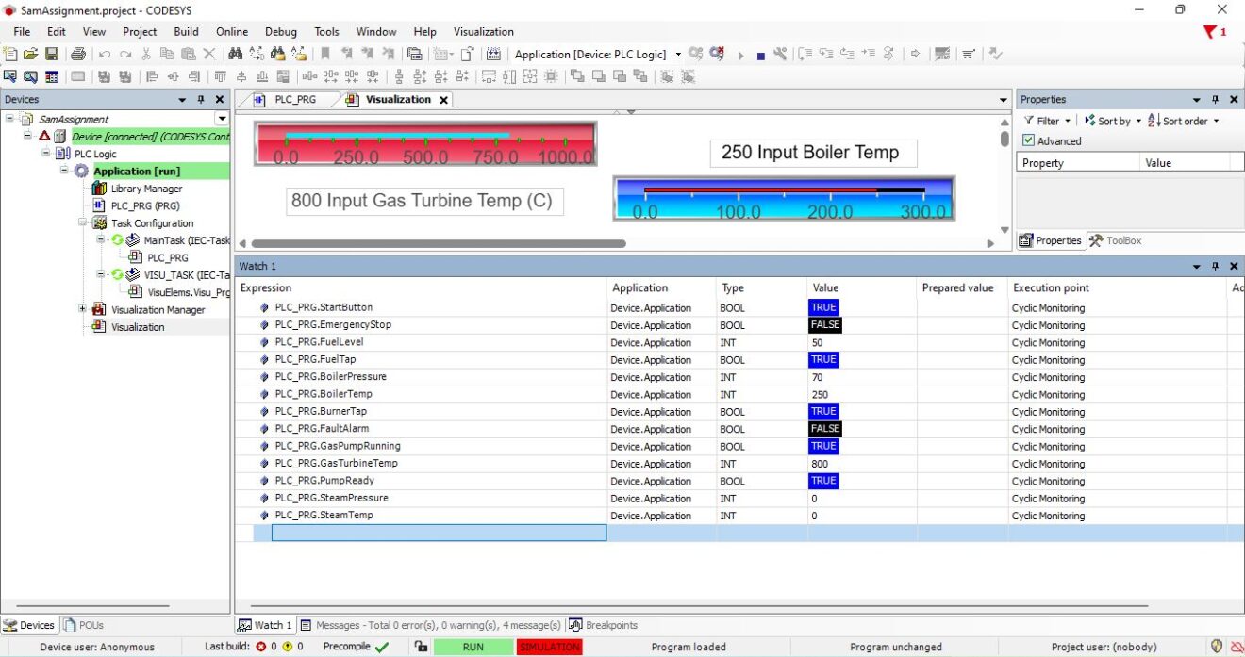Open the Debug menu
This screenshot has height=657, width=1245.
coord(281,31)
